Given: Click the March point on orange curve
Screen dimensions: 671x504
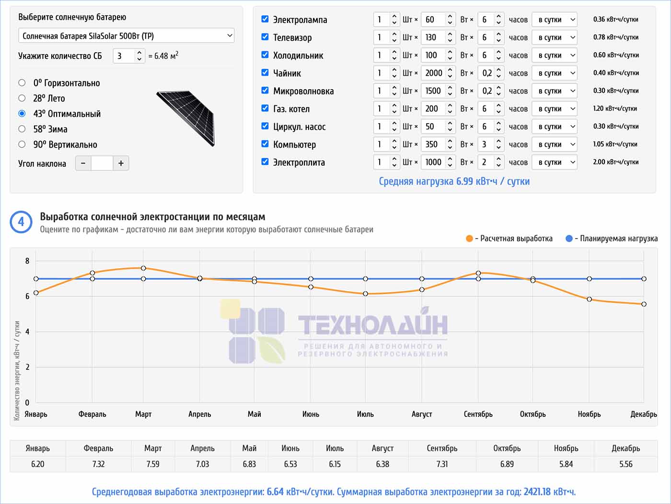Looking at the screenshot, I should point(143,268).
